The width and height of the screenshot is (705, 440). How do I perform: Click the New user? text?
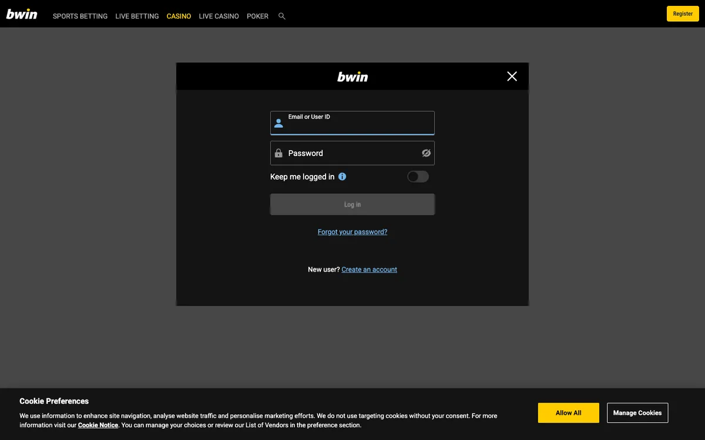[x=324, y=269]
